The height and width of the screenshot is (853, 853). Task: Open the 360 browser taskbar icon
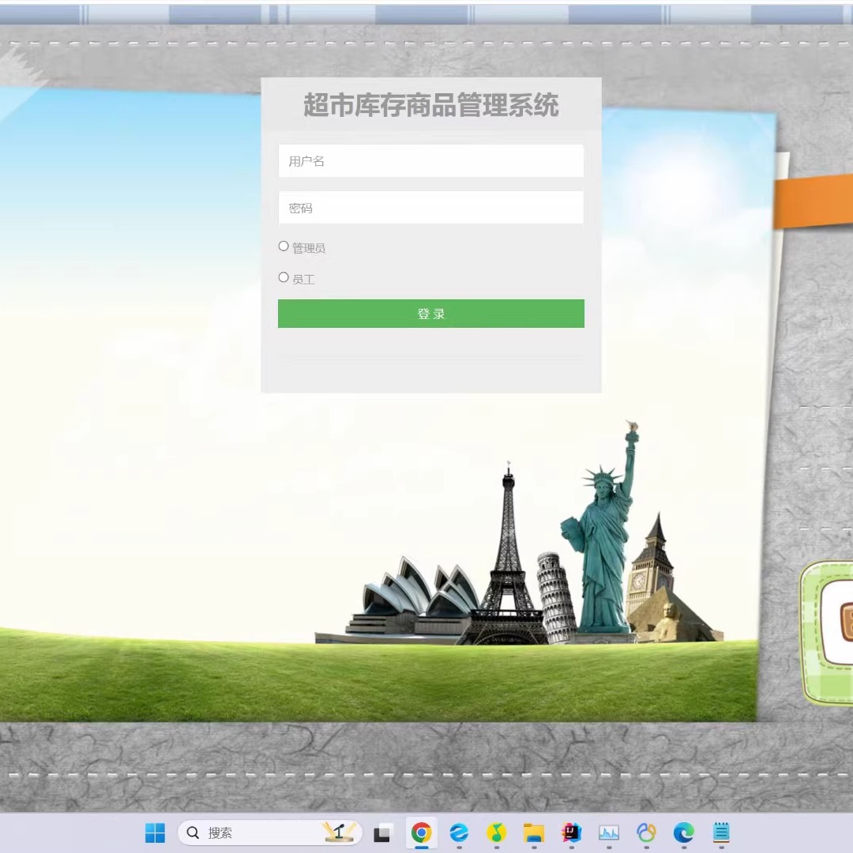coord(459,833)
